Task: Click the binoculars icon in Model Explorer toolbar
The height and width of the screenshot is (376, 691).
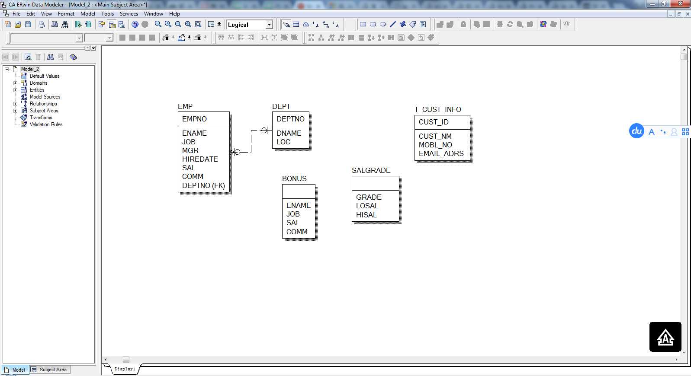Action: coord(51,57)
